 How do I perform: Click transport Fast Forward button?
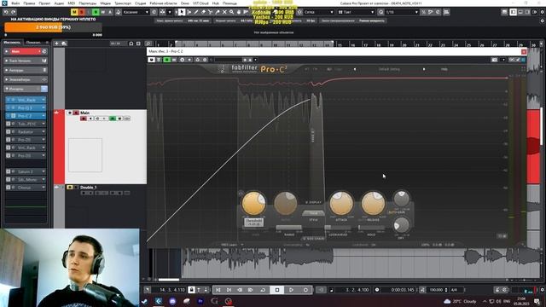point(250,290)
